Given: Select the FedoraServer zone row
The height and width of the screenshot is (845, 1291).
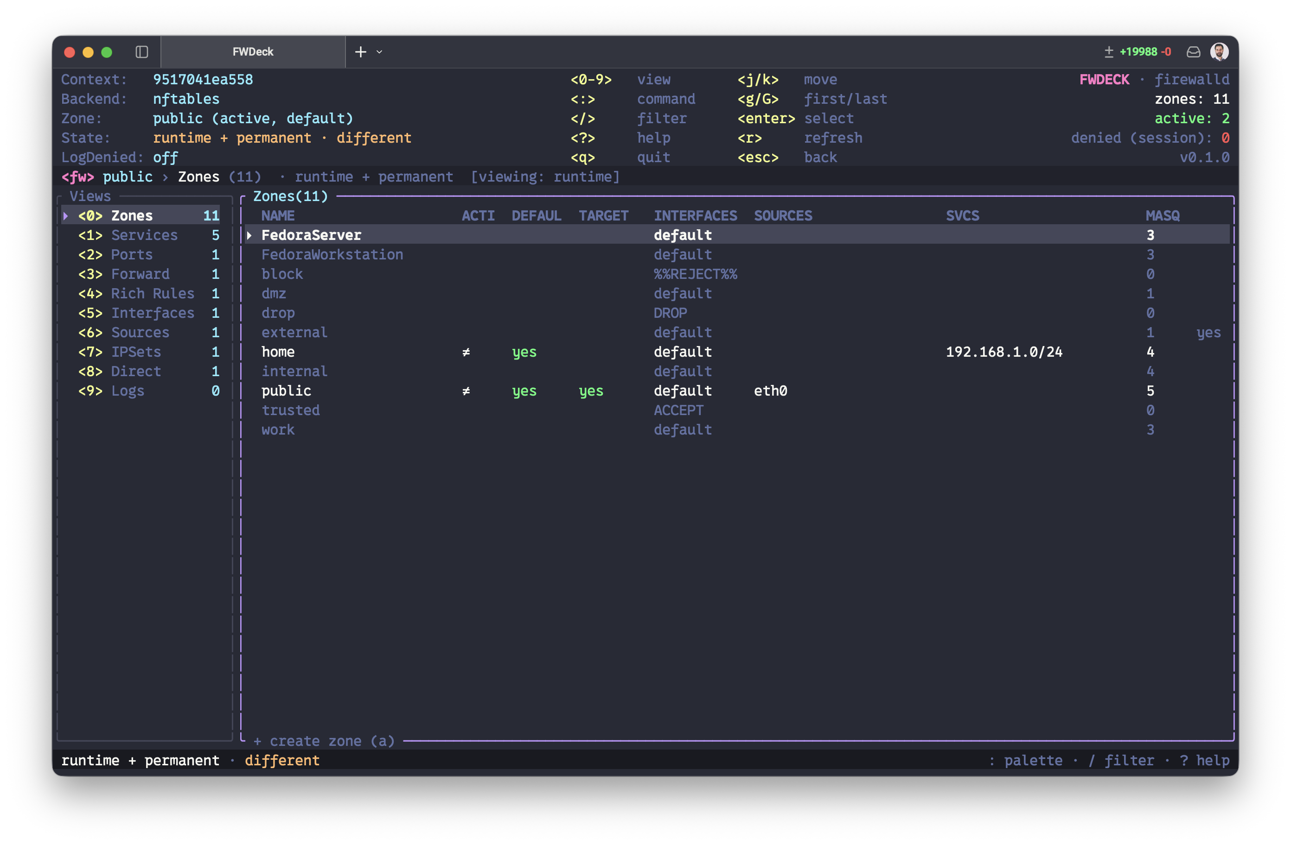Looking at the screenshot, I should point(738,235).
